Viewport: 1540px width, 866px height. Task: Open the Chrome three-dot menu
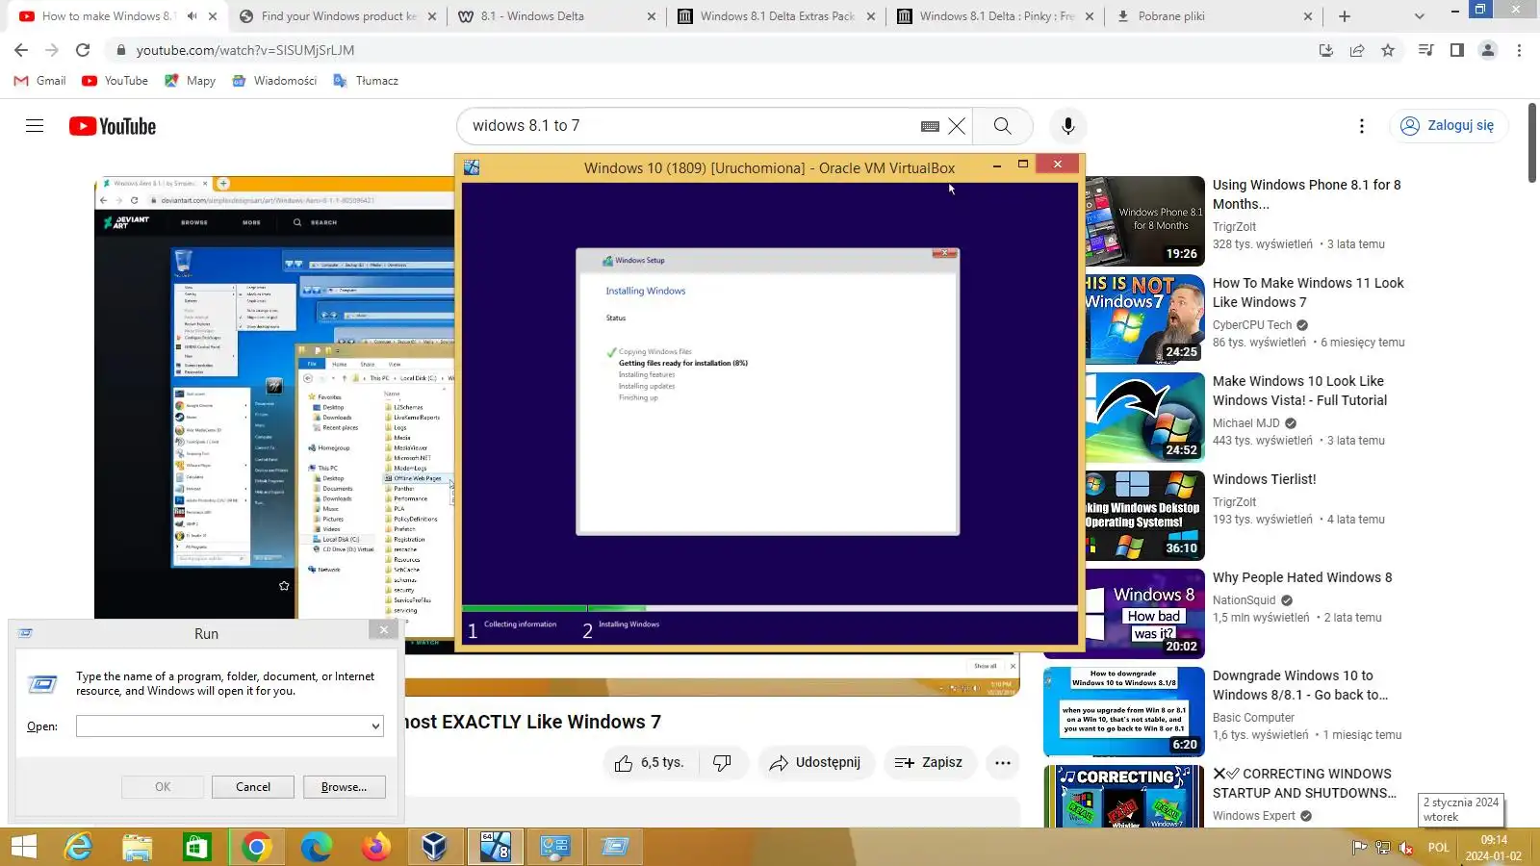pyautogui.click(x=1520, y=50)
